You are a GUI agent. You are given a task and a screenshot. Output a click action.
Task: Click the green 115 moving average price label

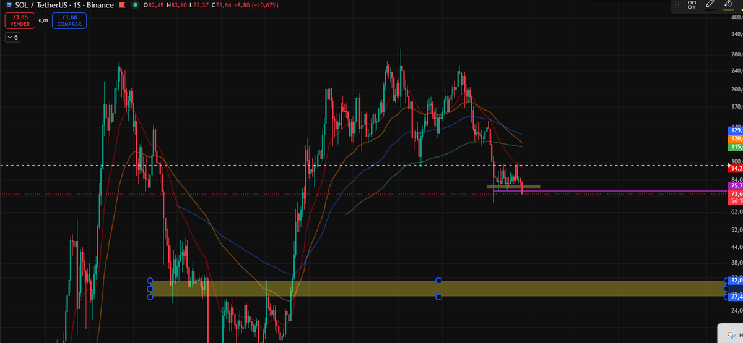point(736,146)
